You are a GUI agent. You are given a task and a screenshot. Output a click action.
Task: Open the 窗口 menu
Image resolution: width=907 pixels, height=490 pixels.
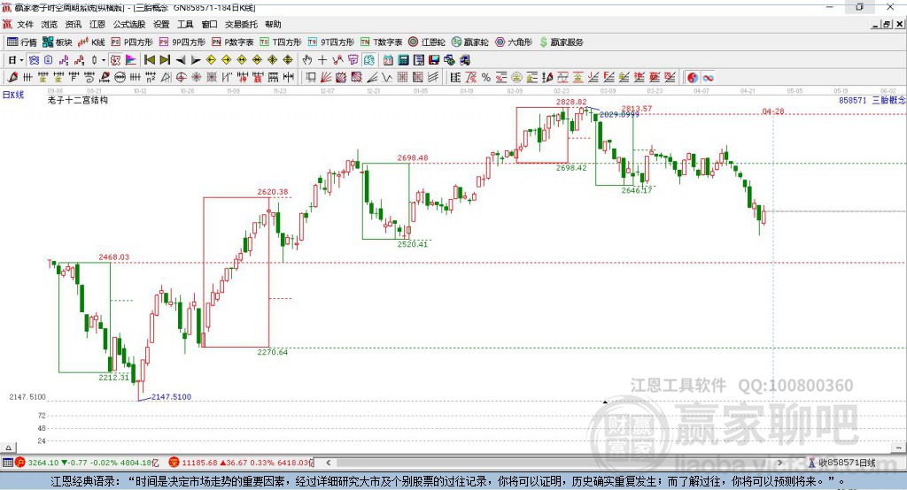click(209, 24)
